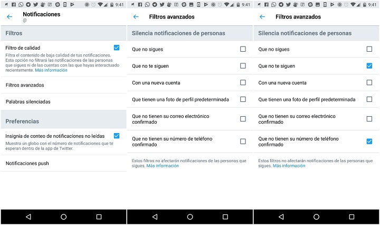This screenshot has height=225, width=380.
Task: Tap Telegram status icon on Notificaciones screen
Action: click(28, 5)
